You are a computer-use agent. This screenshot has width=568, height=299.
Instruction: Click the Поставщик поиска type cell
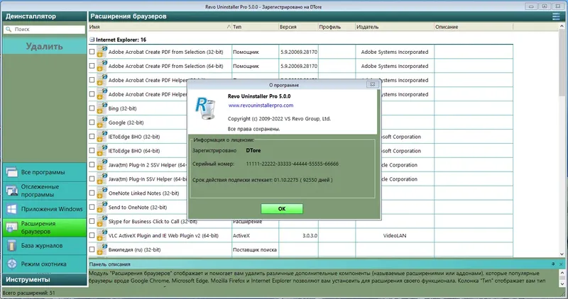(x=255, y=249)
